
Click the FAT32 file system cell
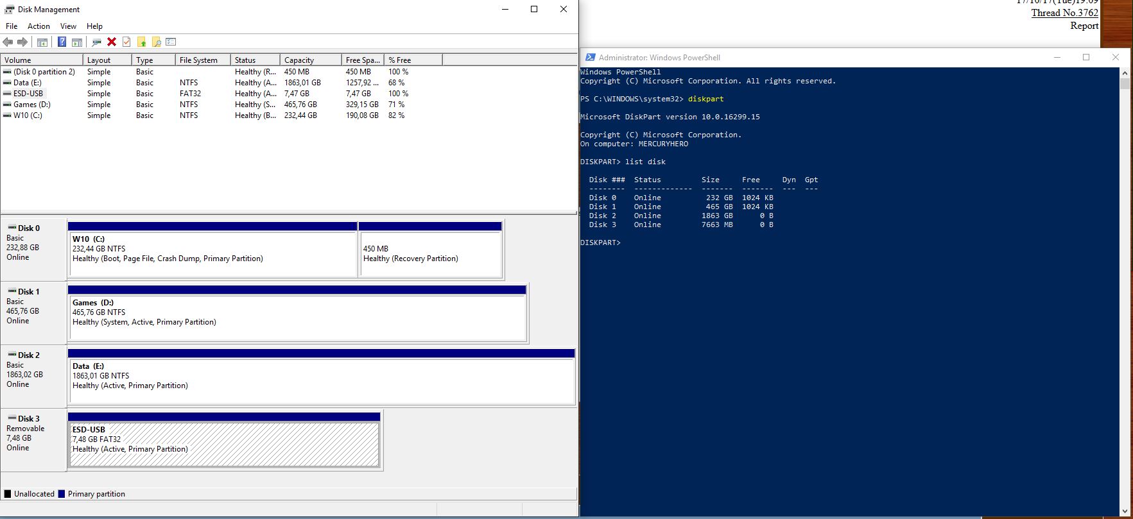190,94
